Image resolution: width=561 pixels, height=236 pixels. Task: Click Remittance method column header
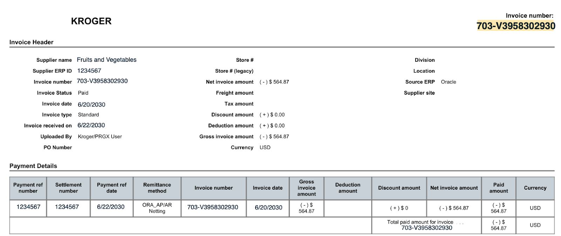point(157,188)
